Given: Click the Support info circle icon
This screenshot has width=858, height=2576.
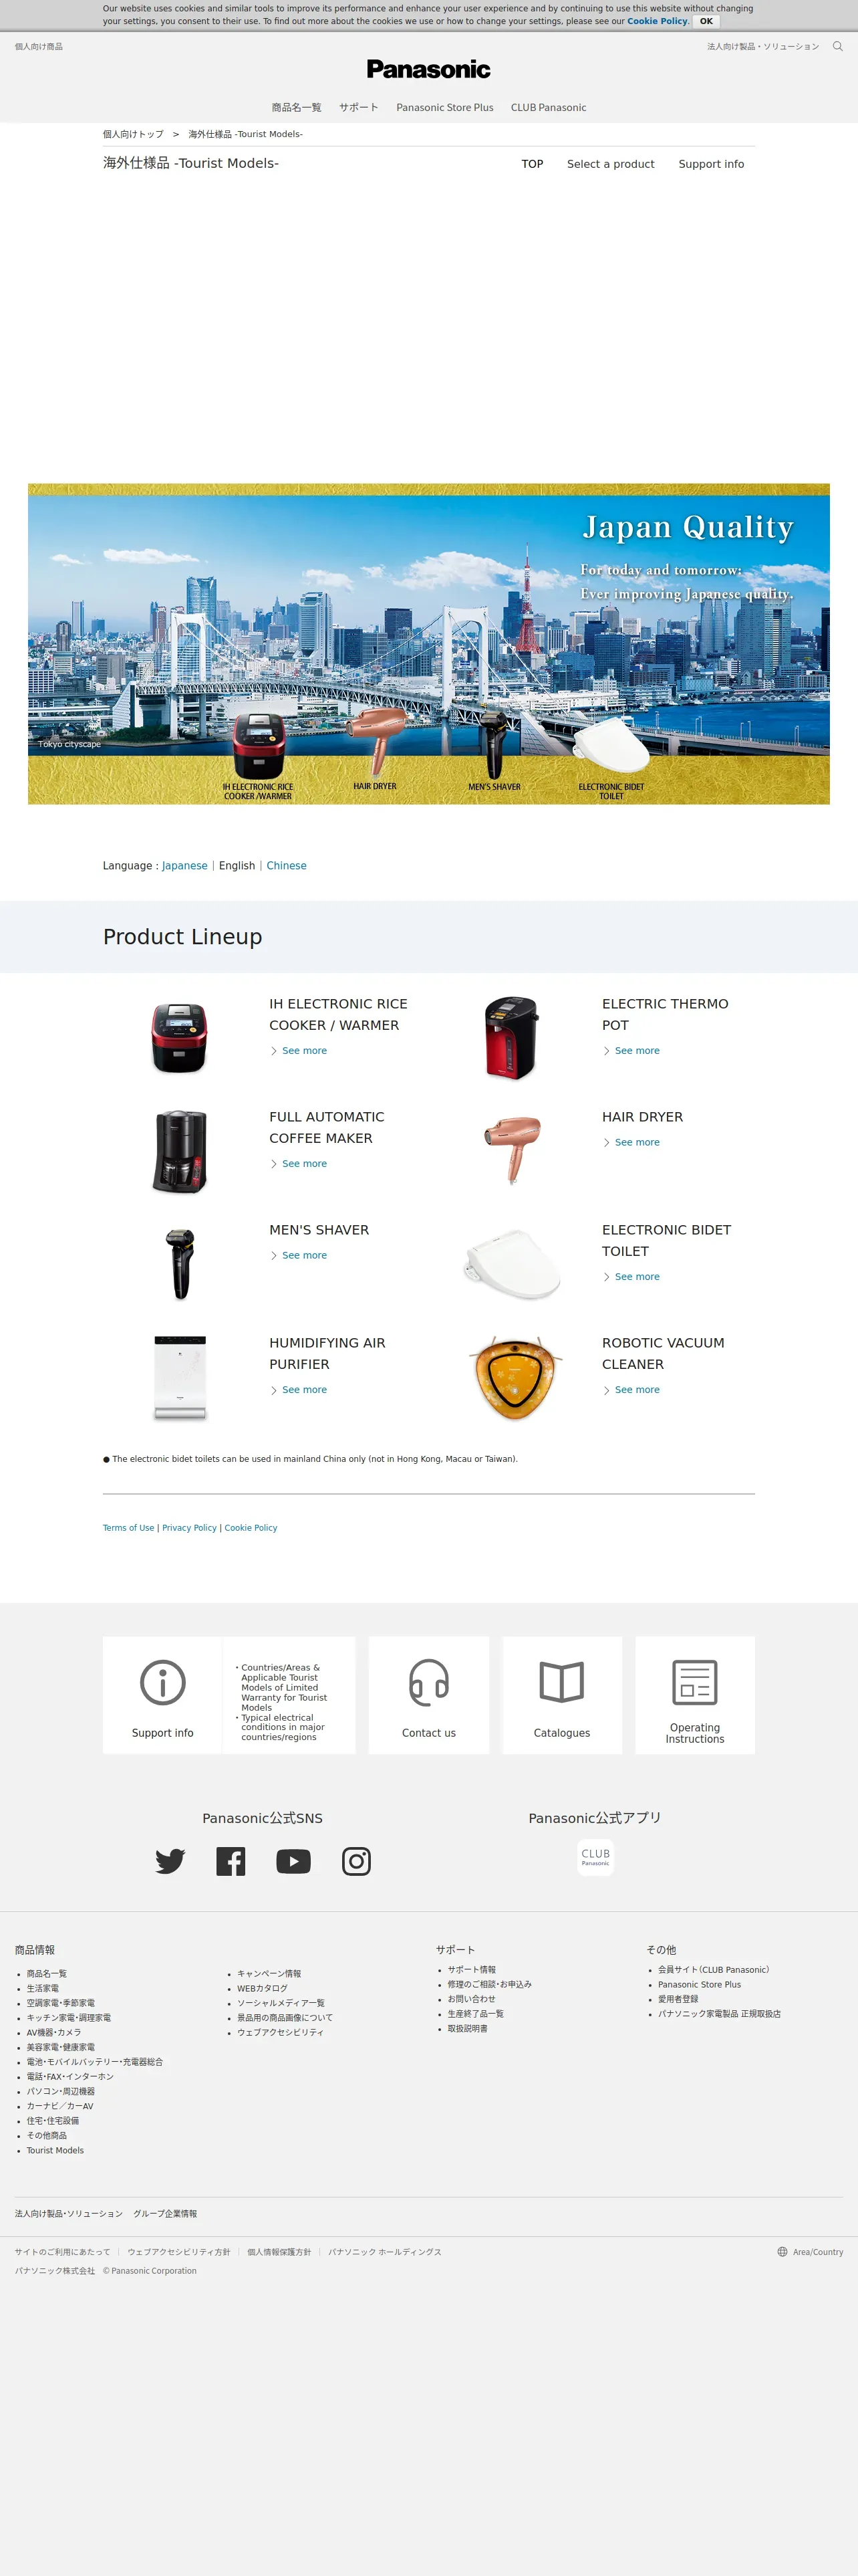Looking at the screenshot, I should [163, 1683].
